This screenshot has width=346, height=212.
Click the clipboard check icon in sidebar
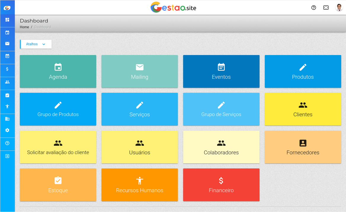pyautogui.click(x=7, y=95)
